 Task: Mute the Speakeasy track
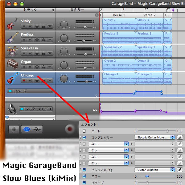click(x=31, y=53)
